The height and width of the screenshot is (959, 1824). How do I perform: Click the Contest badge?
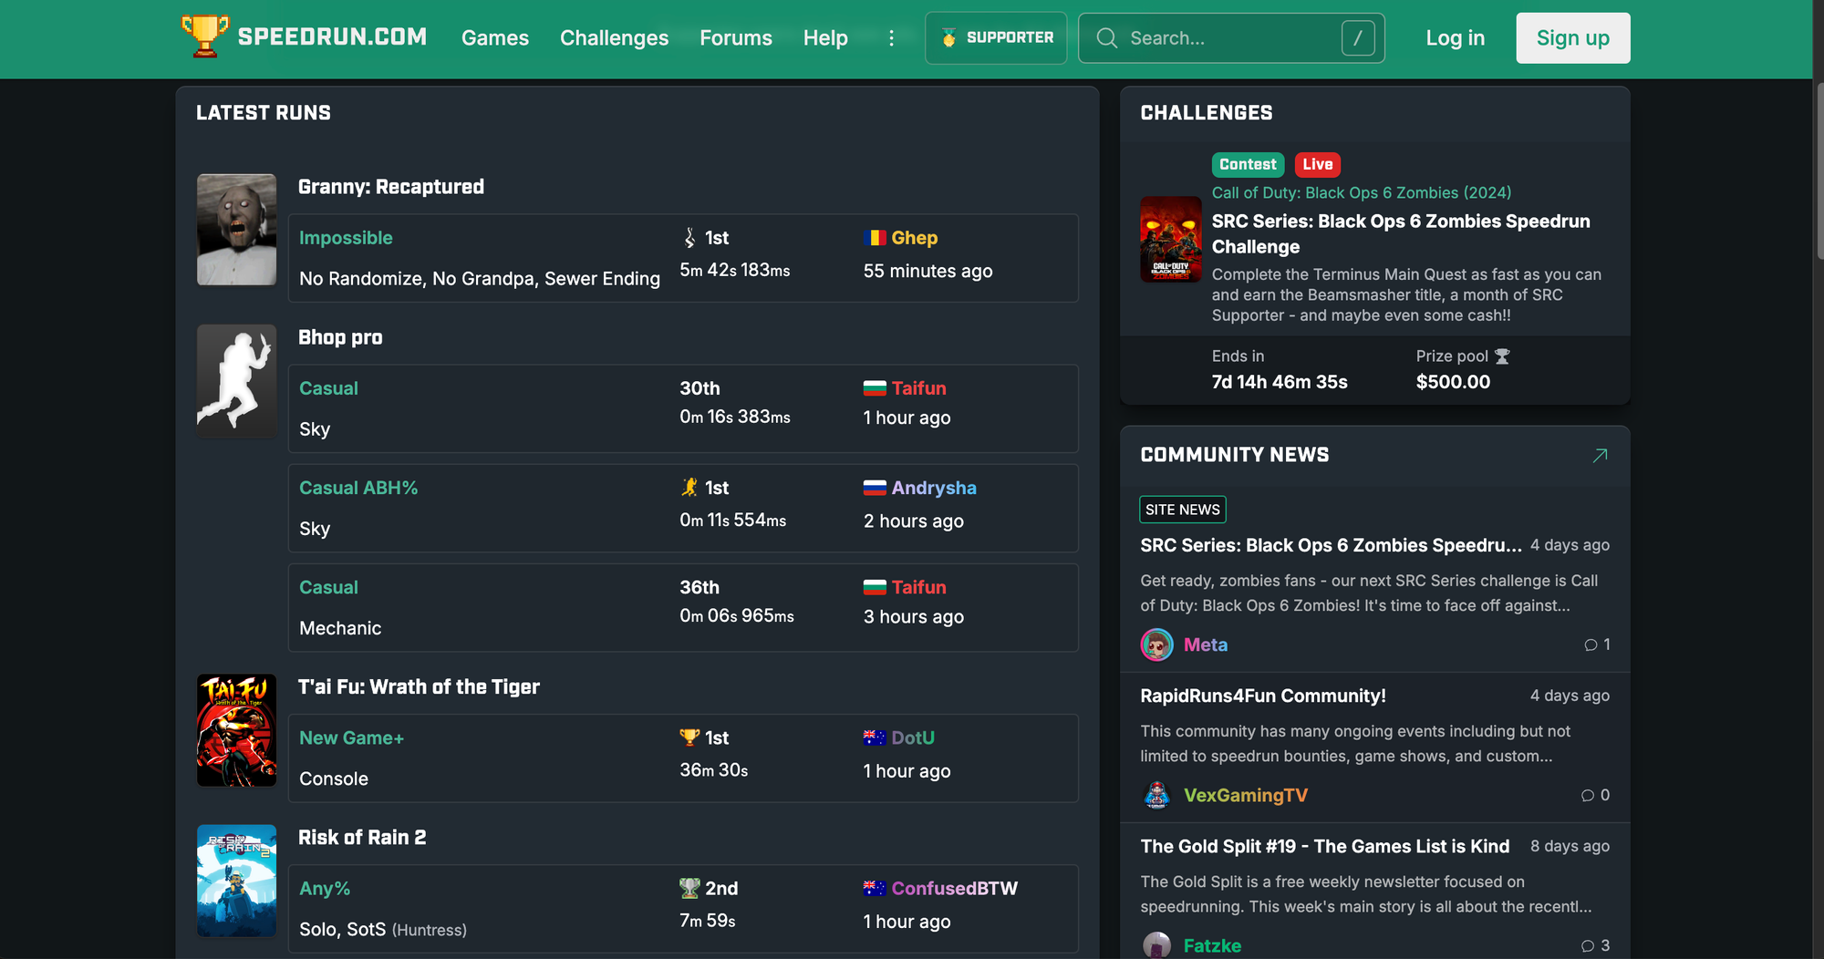[x=1248, y=164]
